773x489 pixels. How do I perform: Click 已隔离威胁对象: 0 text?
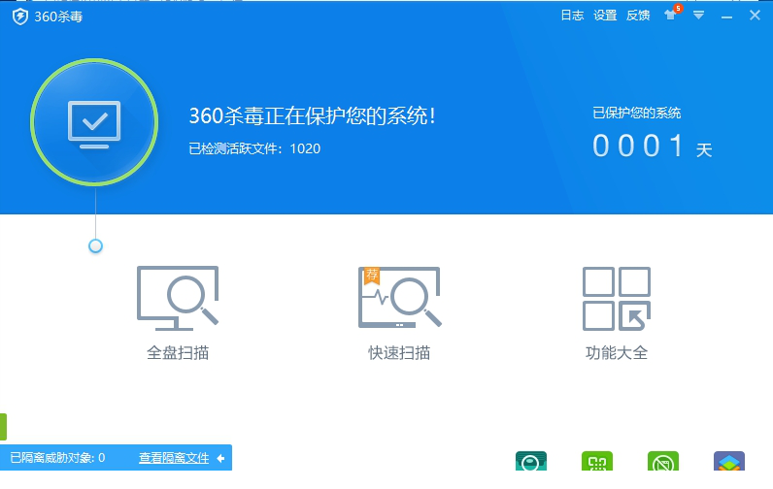coord(57,458)
